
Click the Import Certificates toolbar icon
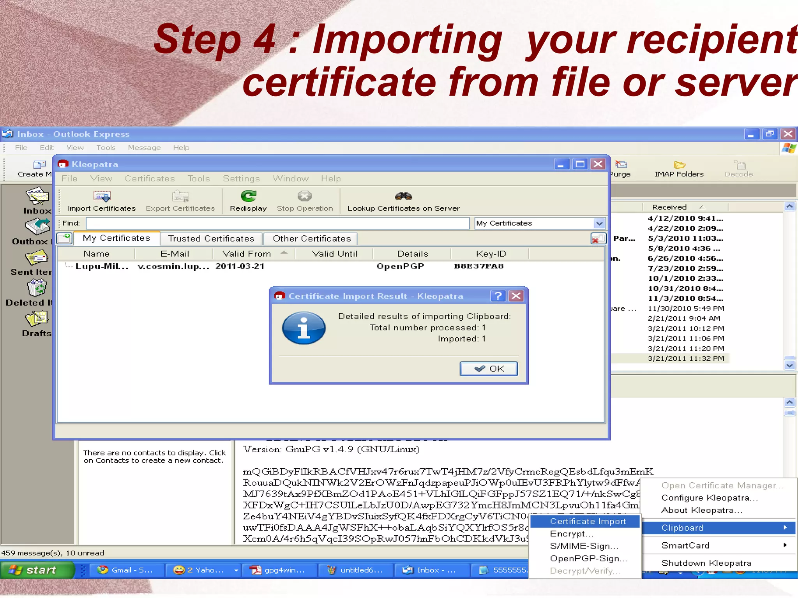[102, 196]
